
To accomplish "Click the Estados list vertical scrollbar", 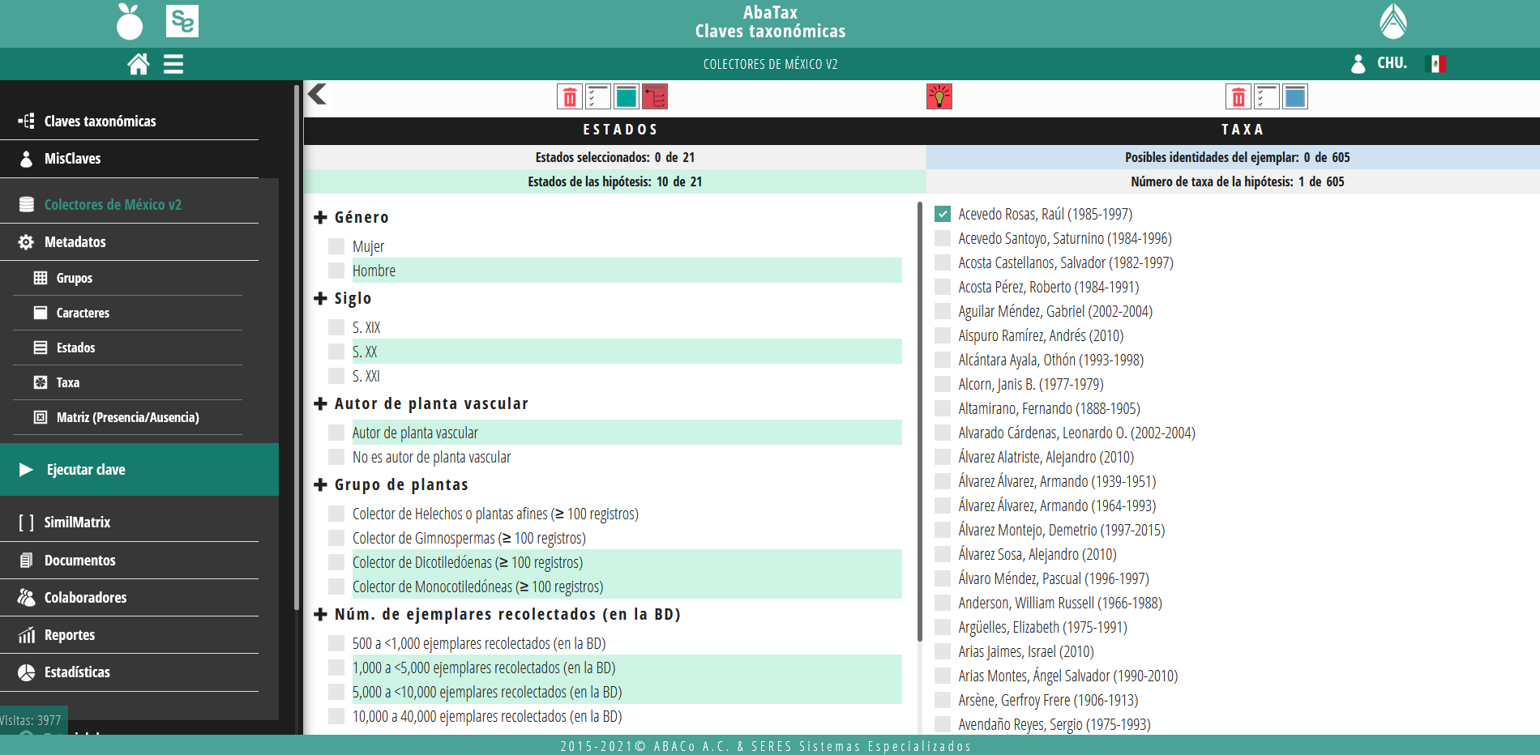I will pyautogui.click(x=919, y=421).
